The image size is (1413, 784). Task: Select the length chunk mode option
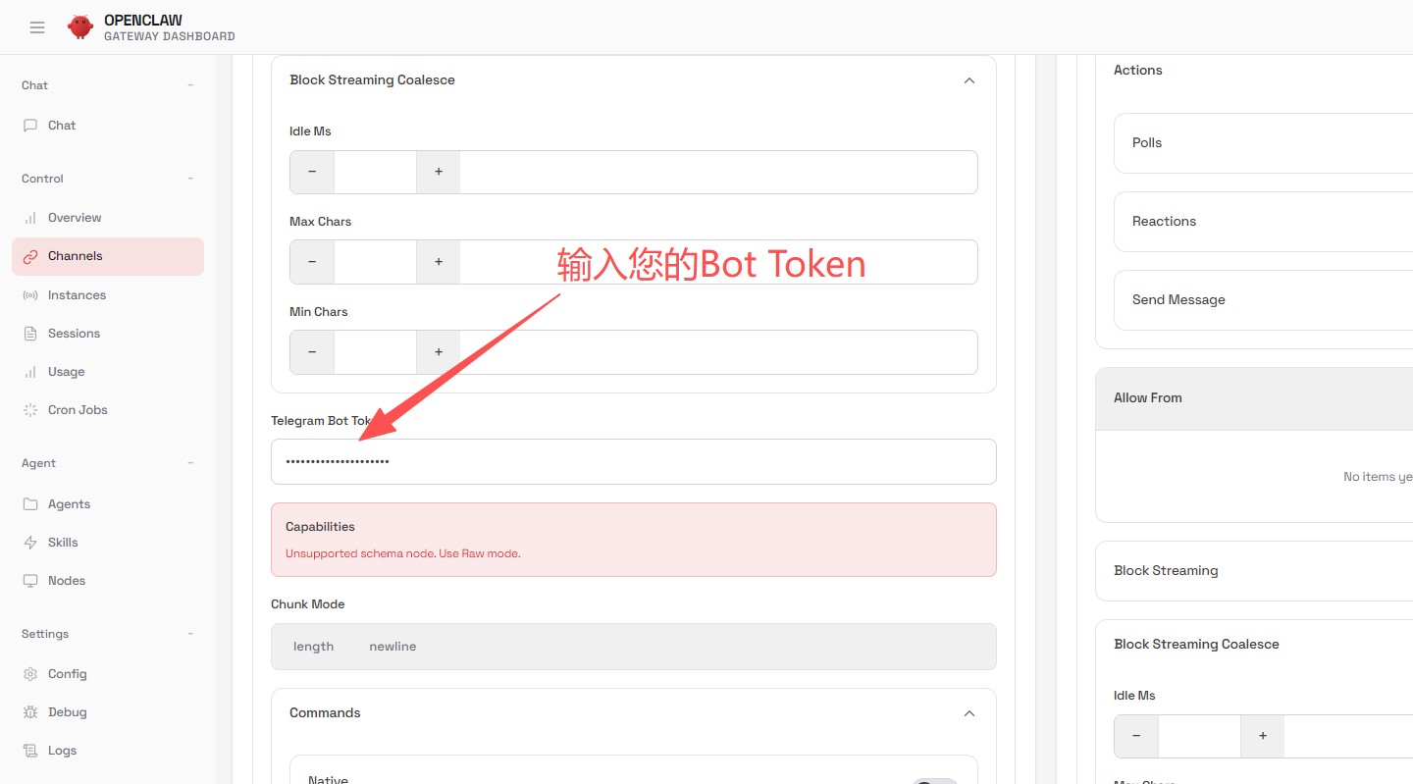(313, 647)
